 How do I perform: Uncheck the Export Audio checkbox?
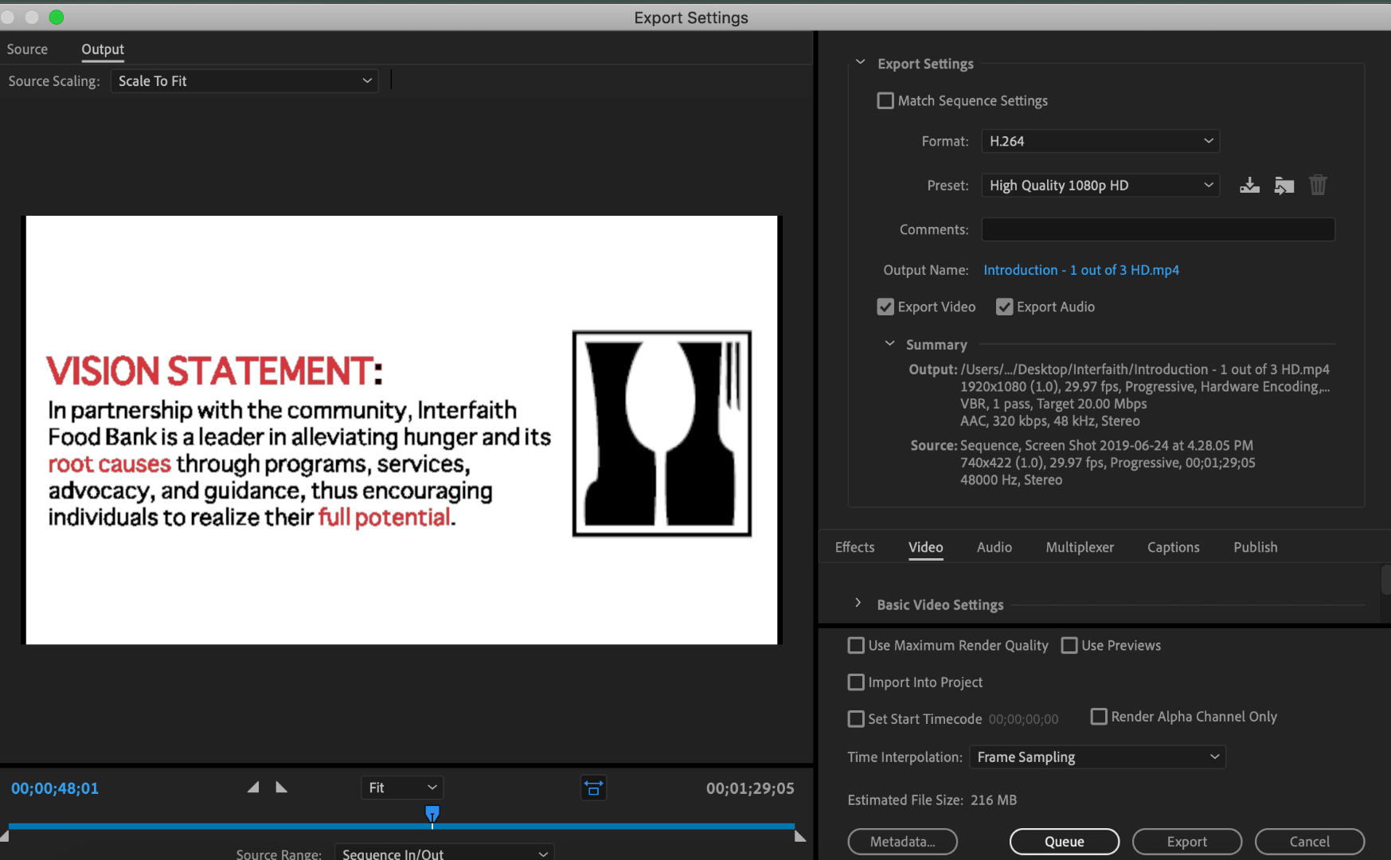(x=1005, y=307)
